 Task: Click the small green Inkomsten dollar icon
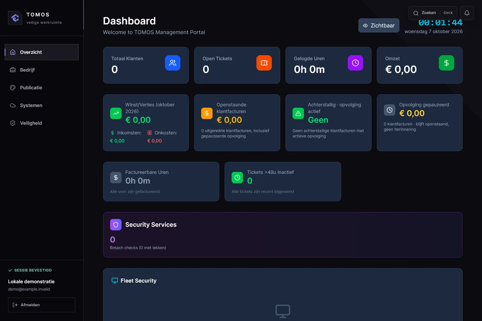point(112,133)
